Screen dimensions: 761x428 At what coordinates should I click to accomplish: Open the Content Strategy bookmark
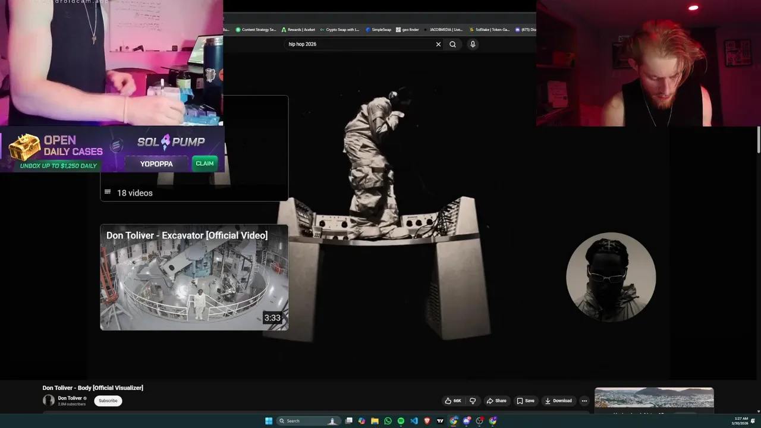tap(256, 29)
